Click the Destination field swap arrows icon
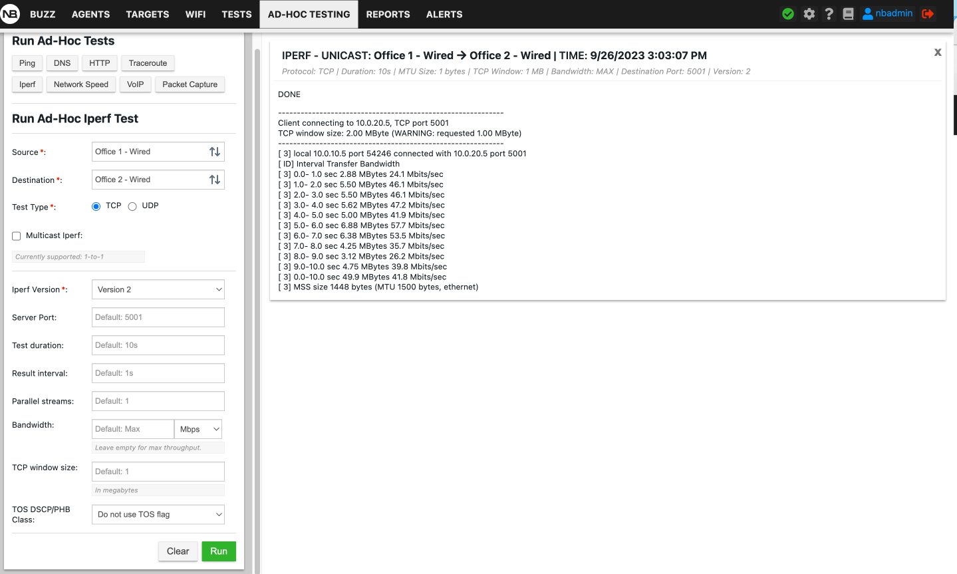957x574 pixels. (214, 179)
